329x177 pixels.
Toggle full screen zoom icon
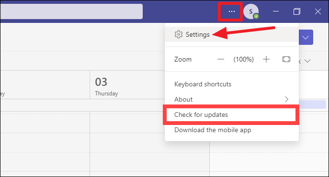point(286,59)
